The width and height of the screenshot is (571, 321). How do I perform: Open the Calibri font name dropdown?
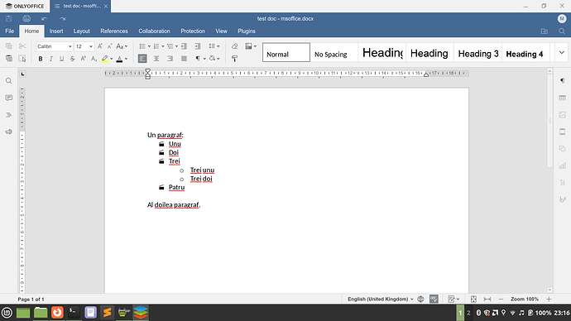(x=70, y=46)
